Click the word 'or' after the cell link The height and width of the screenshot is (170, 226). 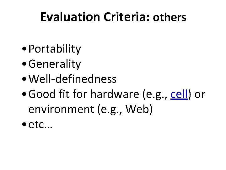click(200, 94)
